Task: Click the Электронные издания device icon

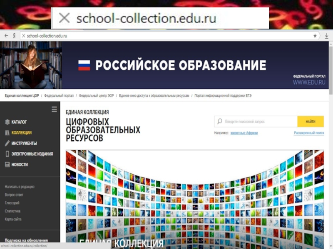Action: pos(7,154)
